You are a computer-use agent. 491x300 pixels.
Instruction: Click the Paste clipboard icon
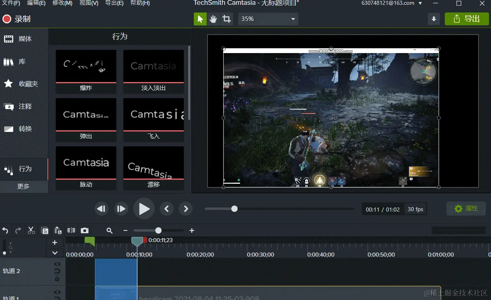point(58,230)
